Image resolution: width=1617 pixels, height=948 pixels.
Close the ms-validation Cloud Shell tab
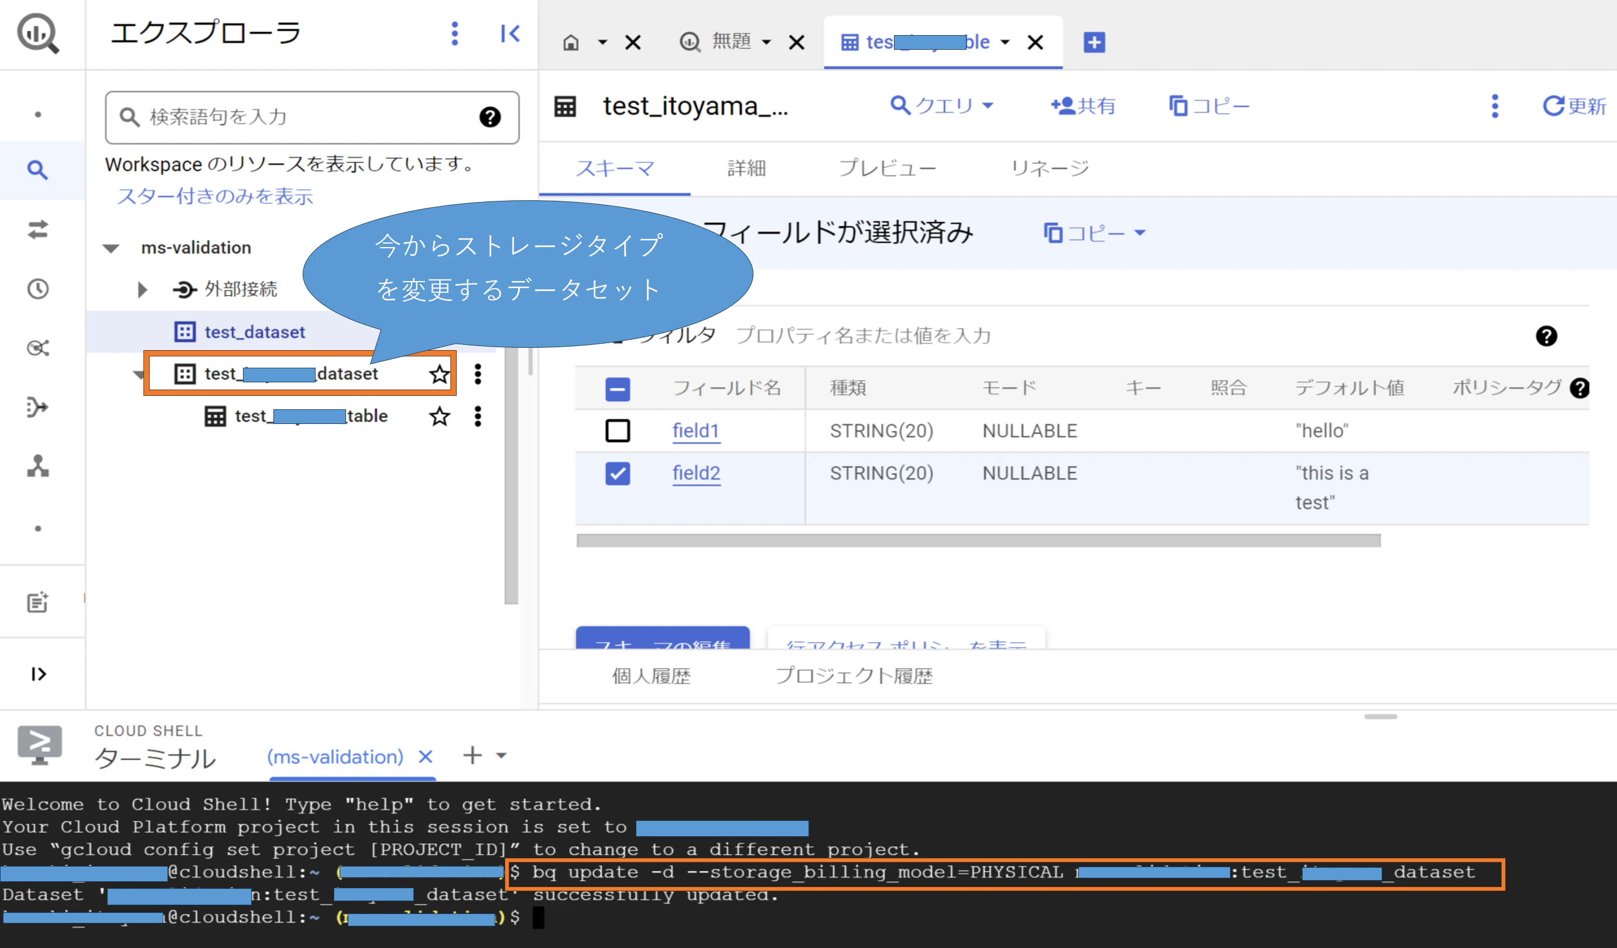point(425,757)
